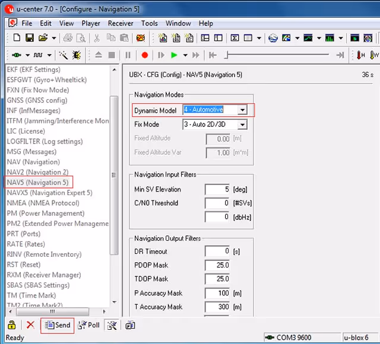
Task: Click the Paste clipboard icon
Action: coord(124,38)
